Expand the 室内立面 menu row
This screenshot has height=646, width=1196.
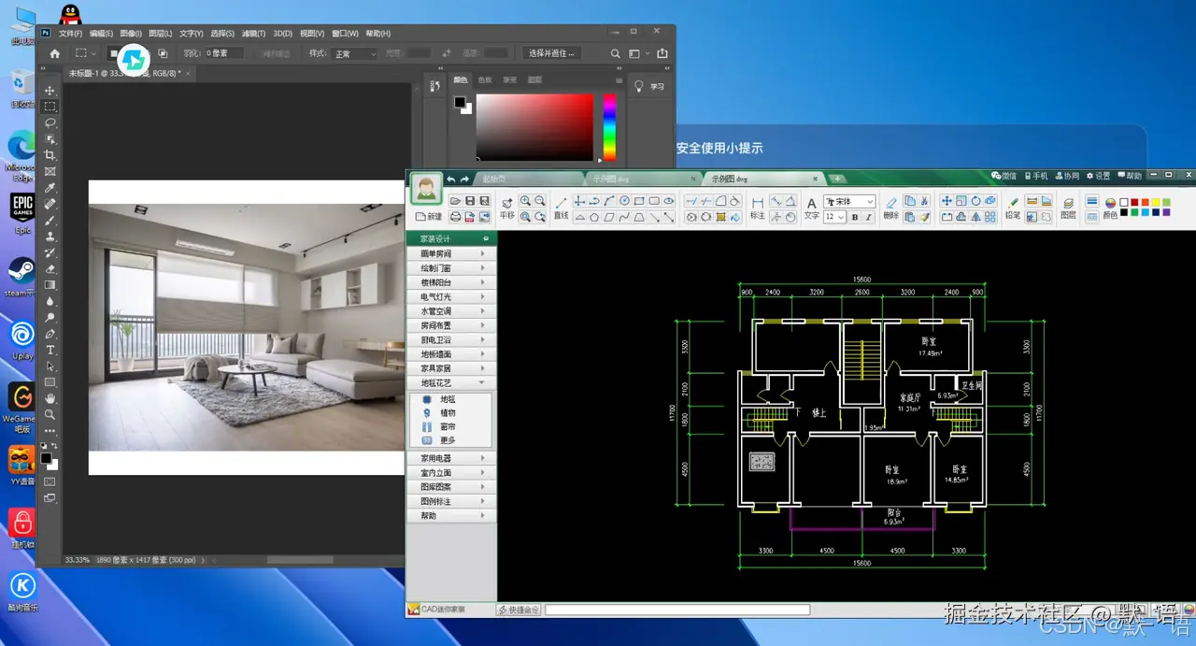[x=451, y=473]
